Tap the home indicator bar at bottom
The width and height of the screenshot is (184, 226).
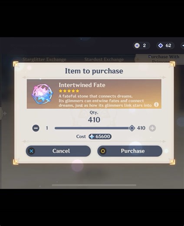click(94, 185)
